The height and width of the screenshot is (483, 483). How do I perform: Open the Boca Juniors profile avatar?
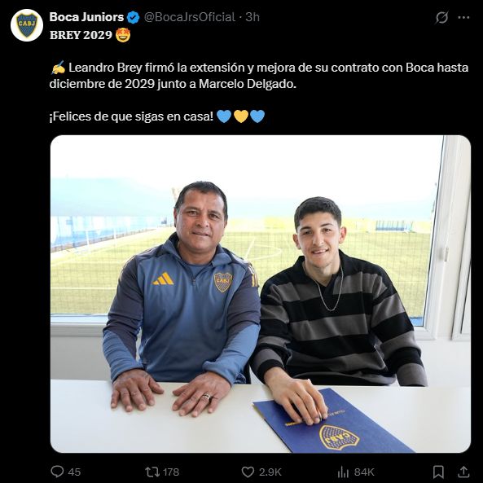point(27,25)
